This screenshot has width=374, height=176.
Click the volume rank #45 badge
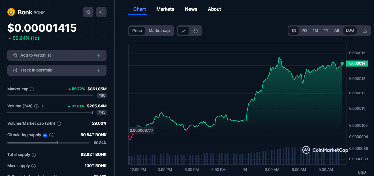tap(102, 112)
